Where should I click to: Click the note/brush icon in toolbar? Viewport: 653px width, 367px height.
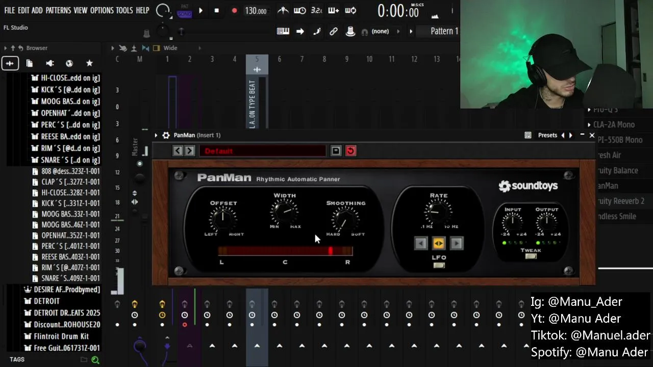click(317, 32)
